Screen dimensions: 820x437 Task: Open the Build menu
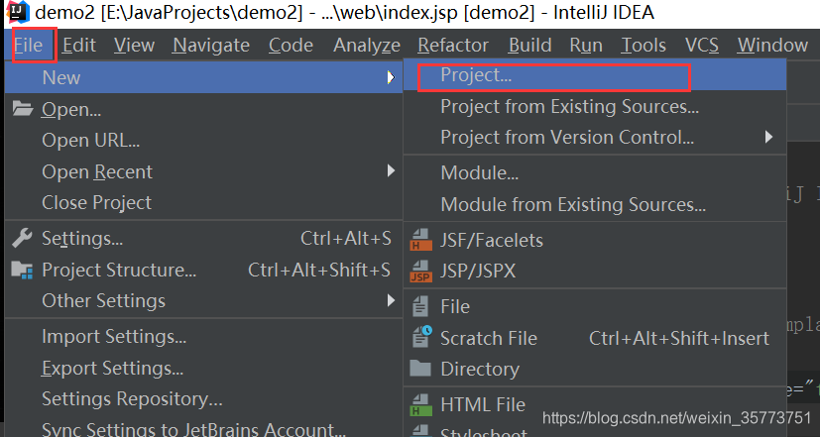(529, 46)
